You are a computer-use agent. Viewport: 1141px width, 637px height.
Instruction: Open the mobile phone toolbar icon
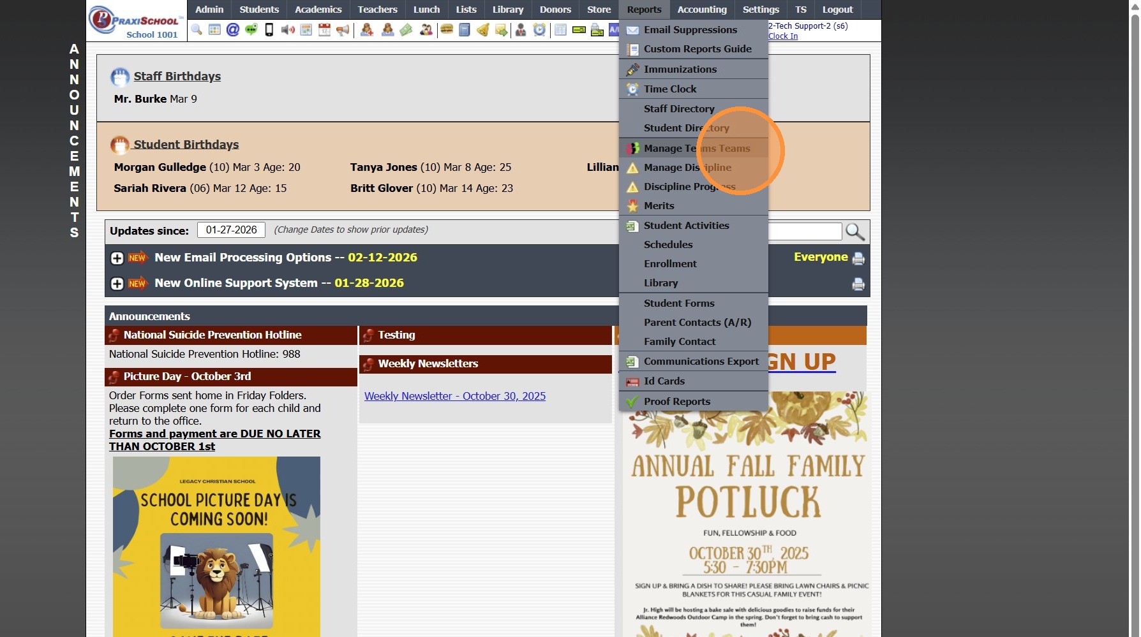point(269,30)
